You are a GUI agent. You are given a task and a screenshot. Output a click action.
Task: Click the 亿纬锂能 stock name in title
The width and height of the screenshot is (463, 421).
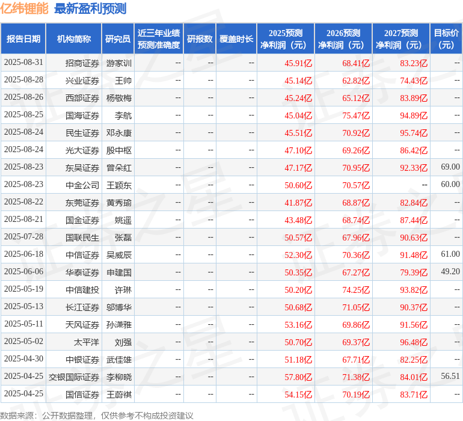point(25,8)
